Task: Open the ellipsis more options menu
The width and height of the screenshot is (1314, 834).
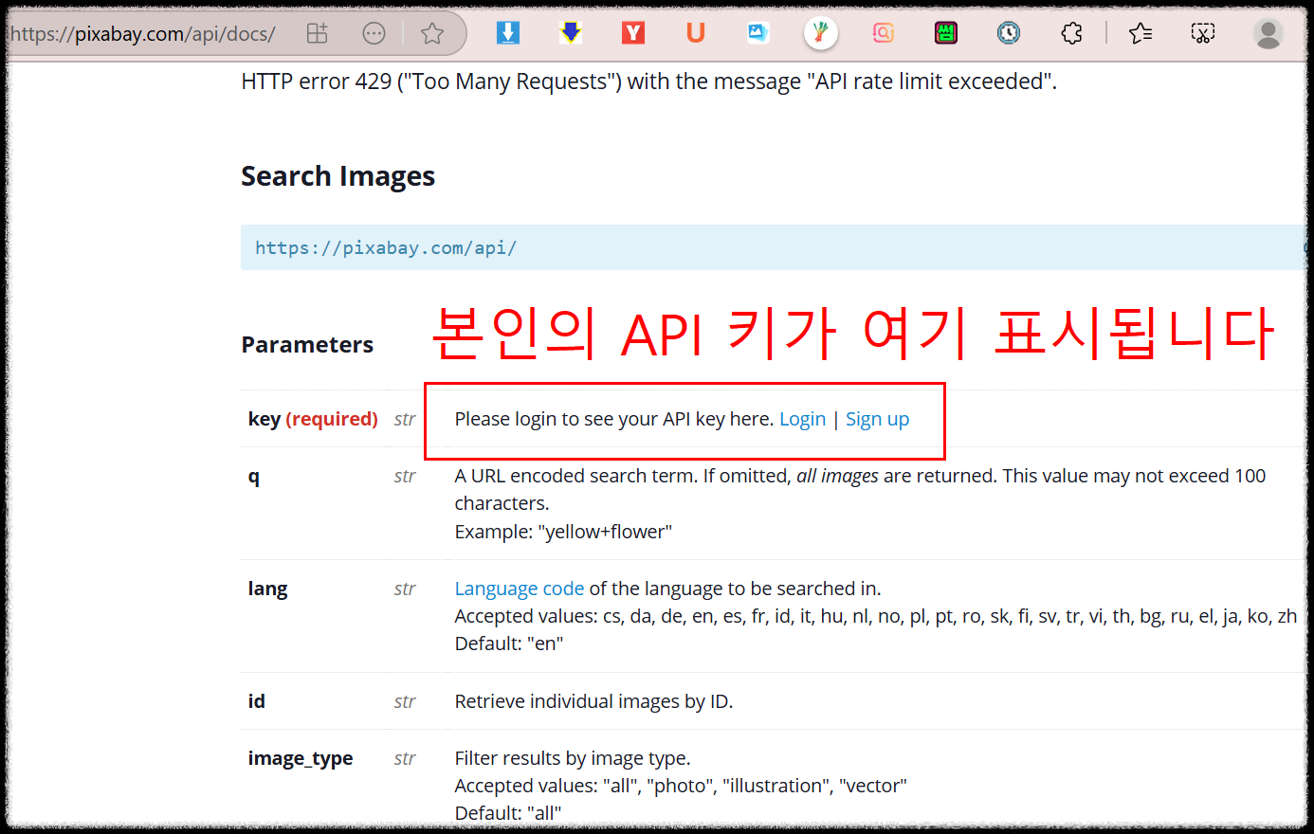Action: [374, 32]
